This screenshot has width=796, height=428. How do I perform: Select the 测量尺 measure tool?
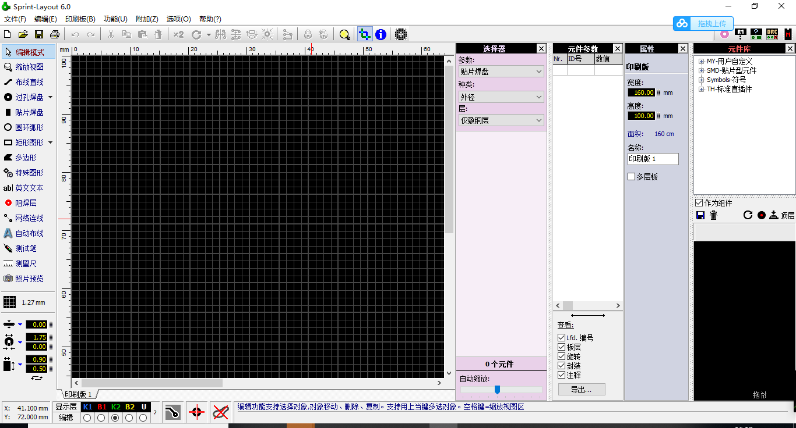click(x=29, y=263)
